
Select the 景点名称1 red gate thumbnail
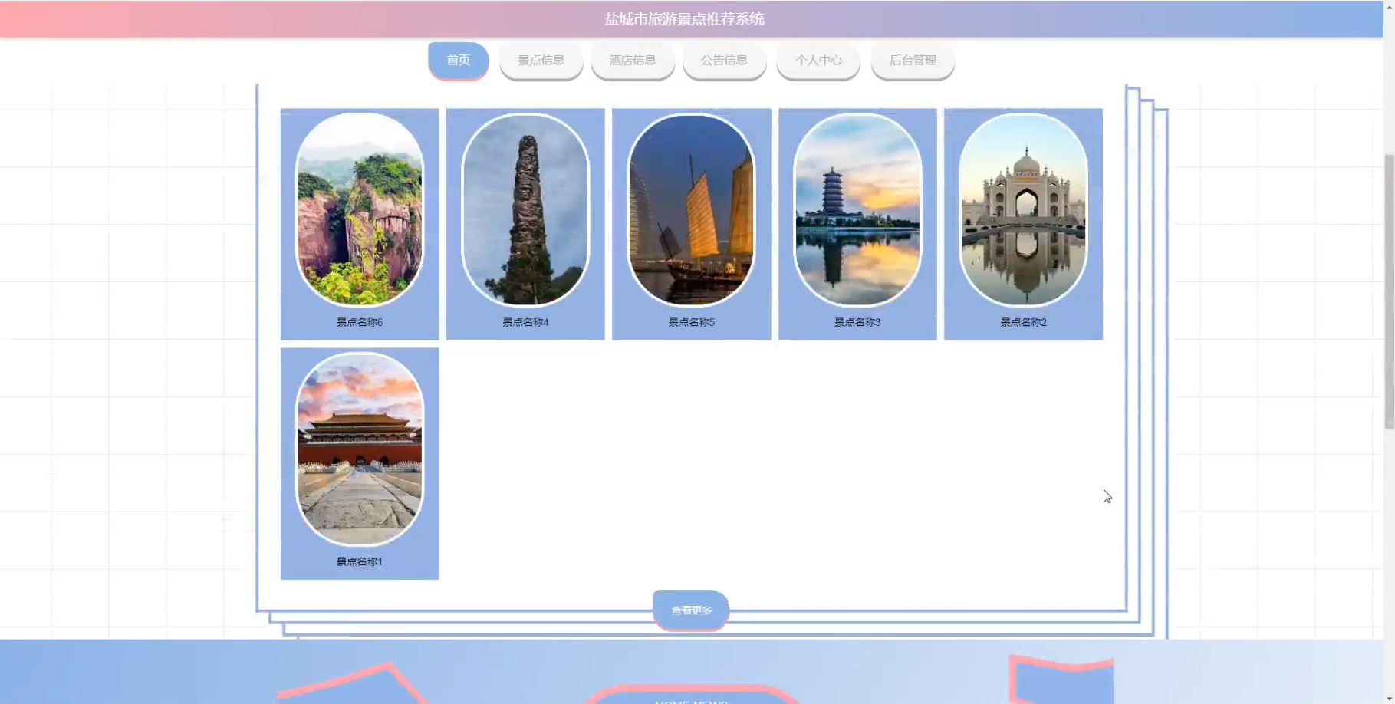coord(360,449)
